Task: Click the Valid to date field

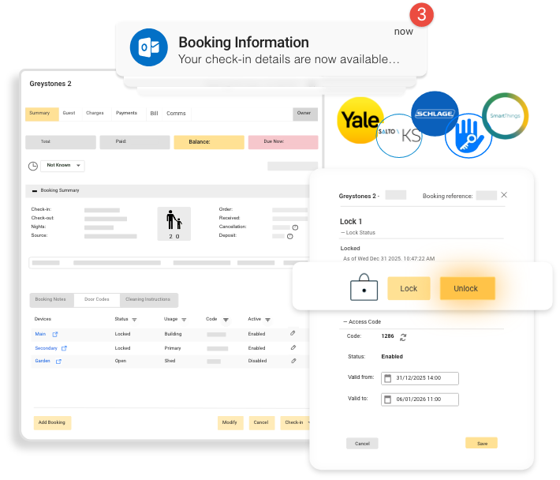Action: coord(420,399)
